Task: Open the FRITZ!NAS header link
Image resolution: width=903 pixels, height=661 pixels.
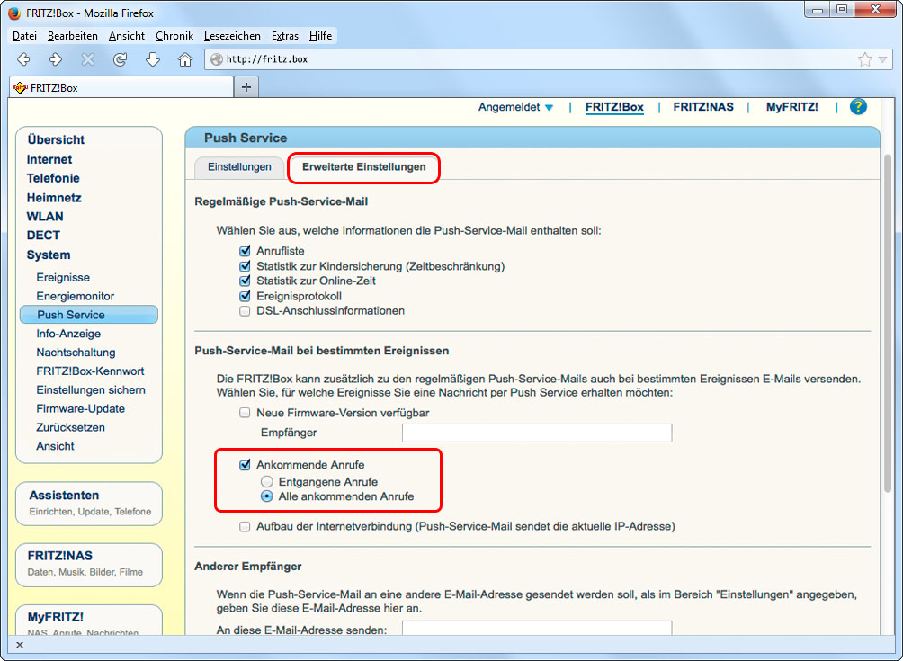Action: [x=703, y=107]
